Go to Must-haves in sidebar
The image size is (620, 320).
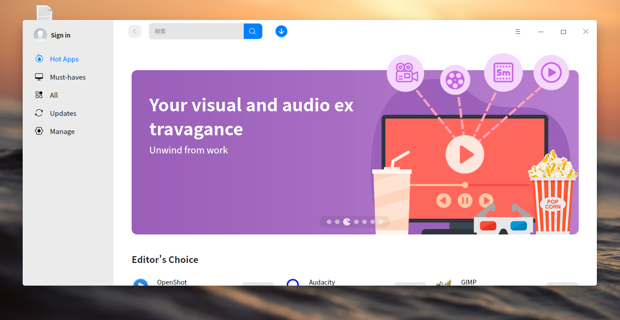(x=68, y=77)
